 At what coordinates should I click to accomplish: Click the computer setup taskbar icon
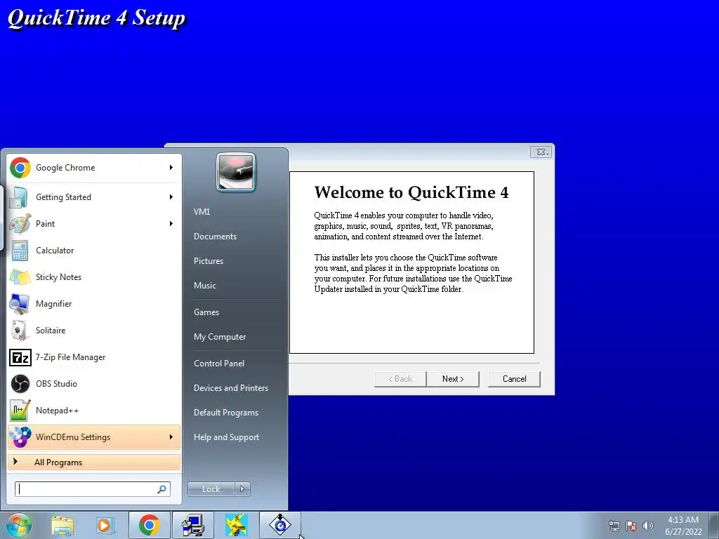click(x=192, y=525)
